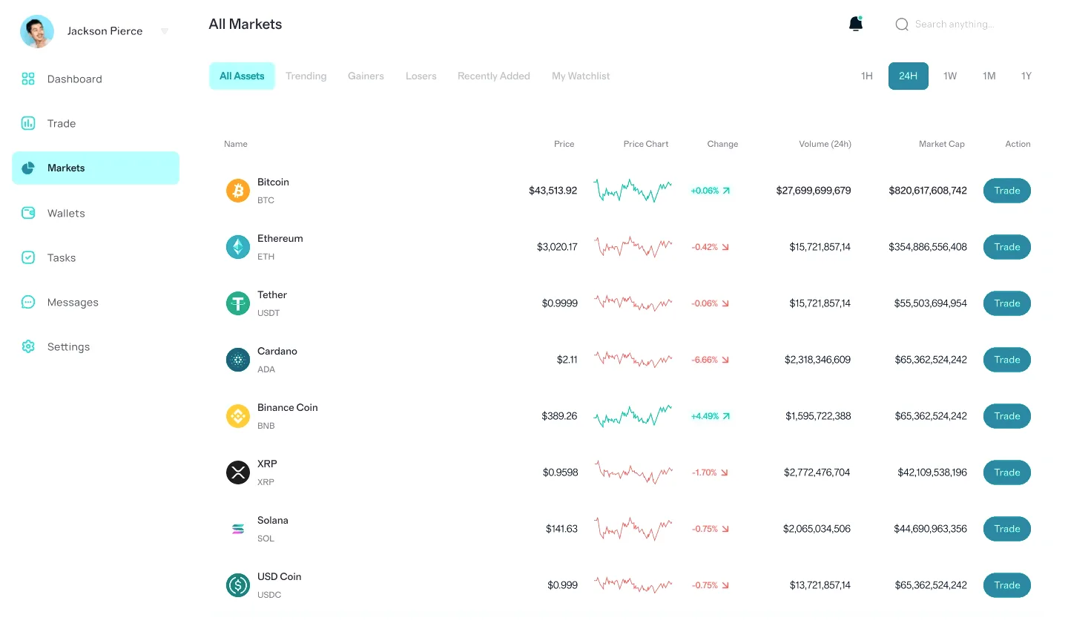Click the Tether coin icon
This screenshot has width=1068, height=629.
[238, 303]
